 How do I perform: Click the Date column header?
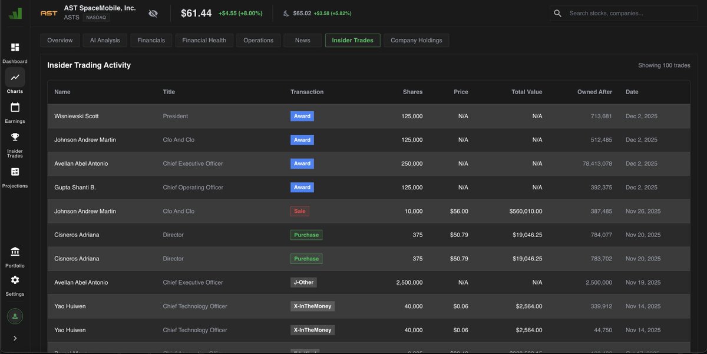[x=632, y=92]
